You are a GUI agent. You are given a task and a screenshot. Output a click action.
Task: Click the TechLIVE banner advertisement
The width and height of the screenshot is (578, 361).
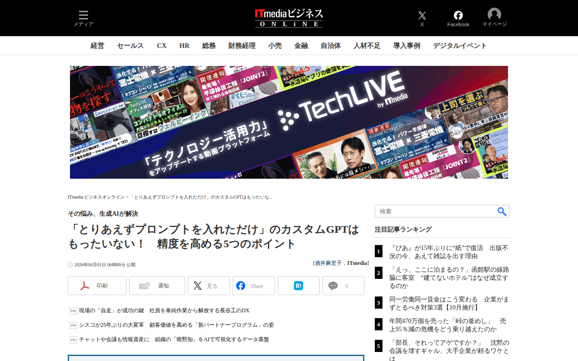pyautogui.click(x=289, y=122)
